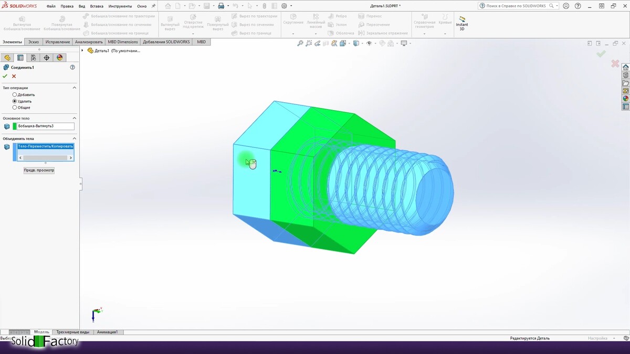Screen dimensions: 630x354
Task: Click the Instant 3D tool
Action: coord(461,24)
